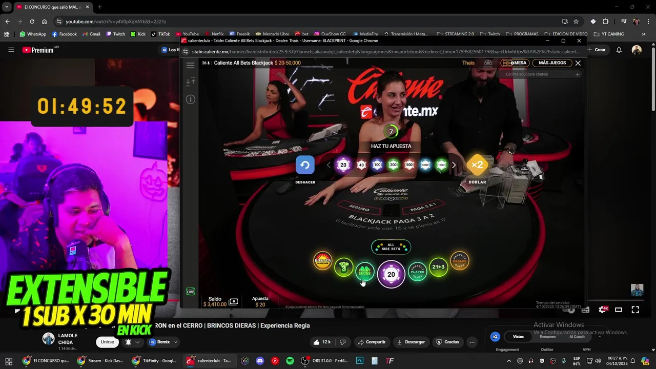Double the bet with the x2 Doblar button
Image resolution: width=656 pixels, height=369 pixels.
click(x=477, y=165)
